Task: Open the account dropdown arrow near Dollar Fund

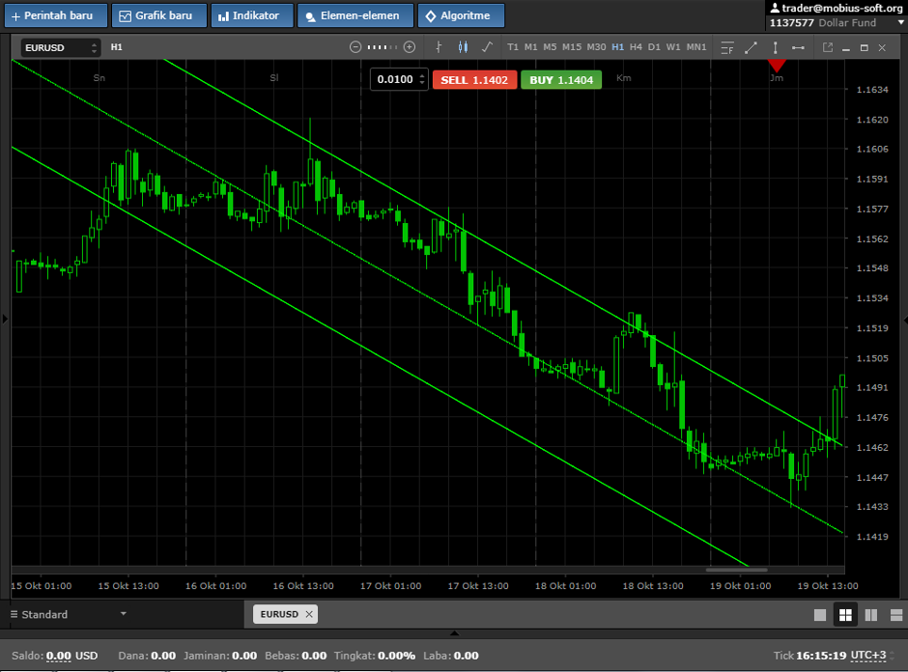Action: coord(901,23)
